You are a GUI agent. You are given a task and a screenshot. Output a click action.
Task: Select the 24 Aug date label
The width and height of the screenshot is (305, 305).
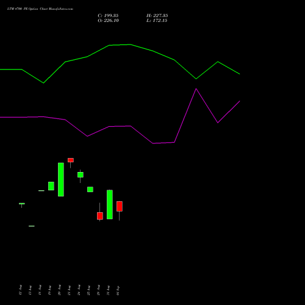pyautogui.click(x=79, y=290)
